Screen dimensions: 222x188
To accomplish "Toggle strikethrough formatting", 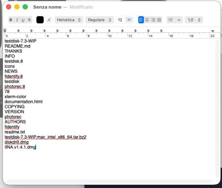I will coord(29,20).
